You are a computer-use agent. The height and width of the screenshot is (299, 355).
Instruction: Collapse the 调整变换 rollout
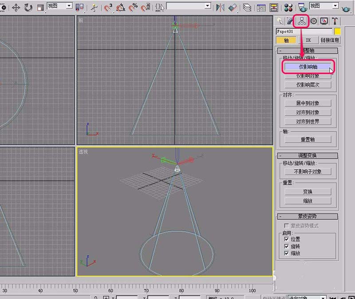click(x=280, y=155)
